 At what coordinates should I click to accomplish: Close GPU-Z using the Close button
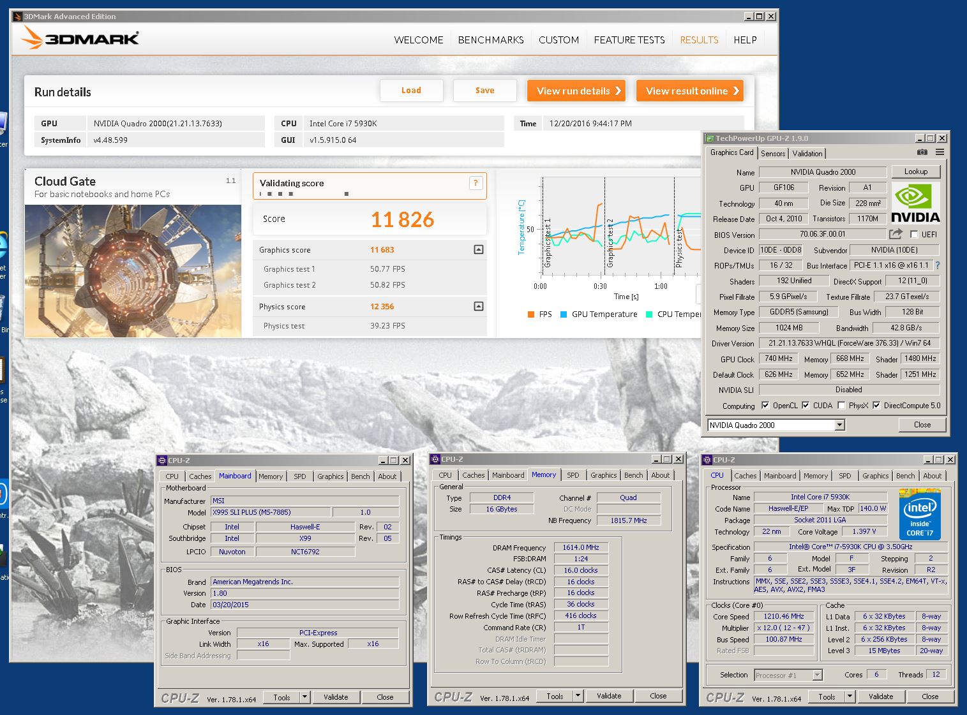922,425
